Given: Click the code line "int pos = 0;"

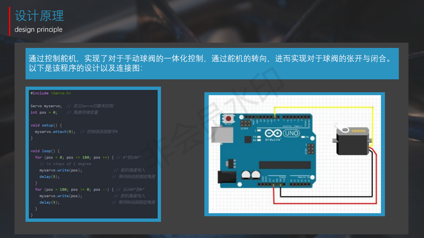Looking at the screenshot, I should coord(44,112).
